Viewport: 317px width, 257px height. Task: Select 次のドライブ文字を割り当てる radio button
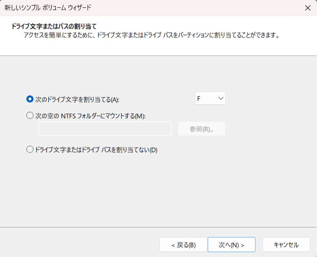pyautogui.click(x=30, y=99)
